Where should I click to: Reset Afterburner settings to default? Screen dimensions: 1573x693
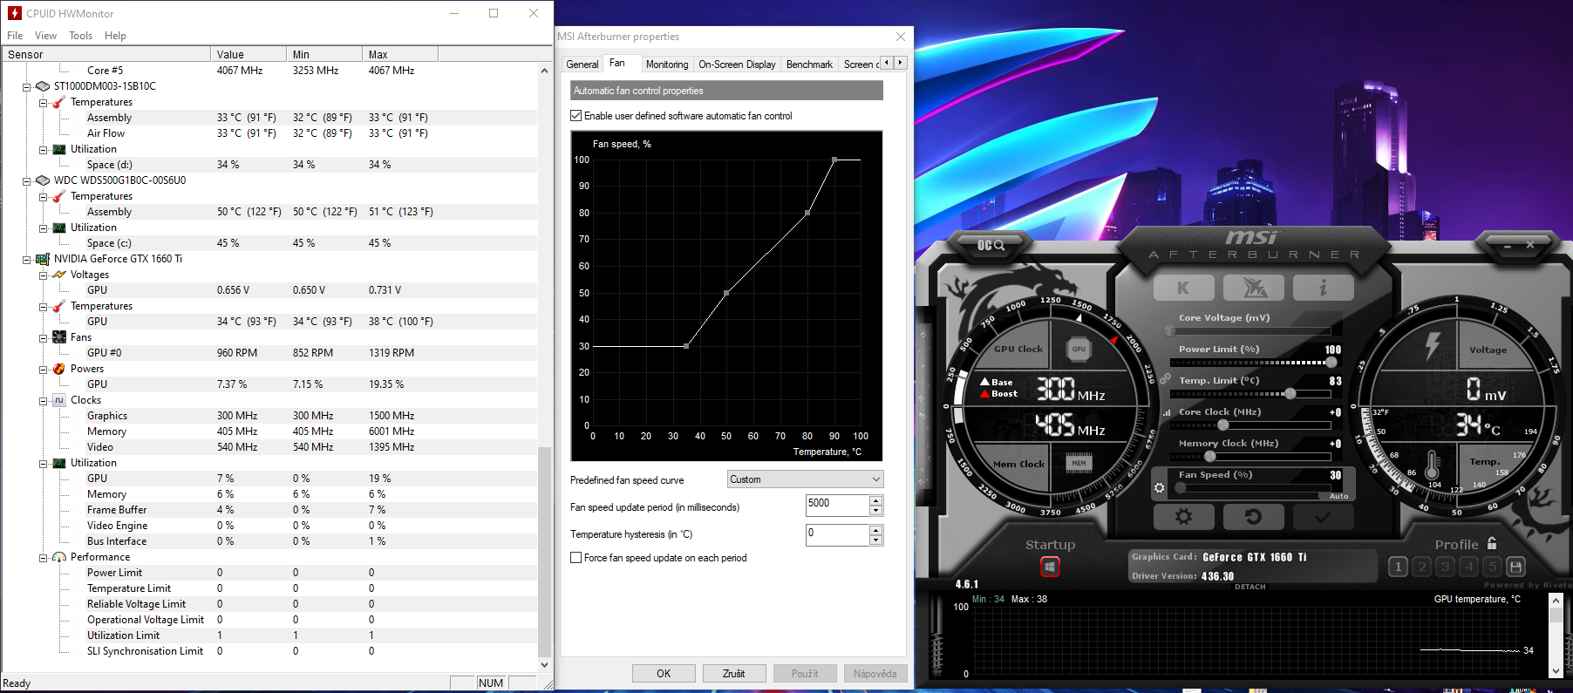tap(1253, 516)
